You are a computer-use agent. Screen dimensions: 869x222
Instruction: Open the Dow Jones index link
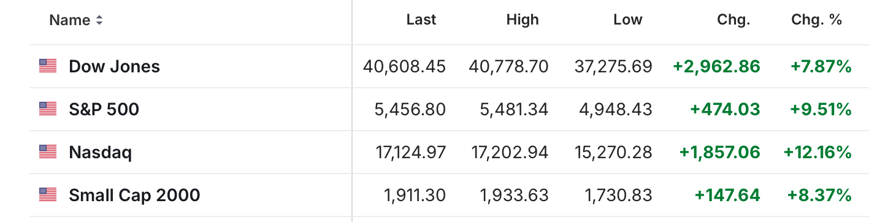pyautogui.click(x=115, y=66)
